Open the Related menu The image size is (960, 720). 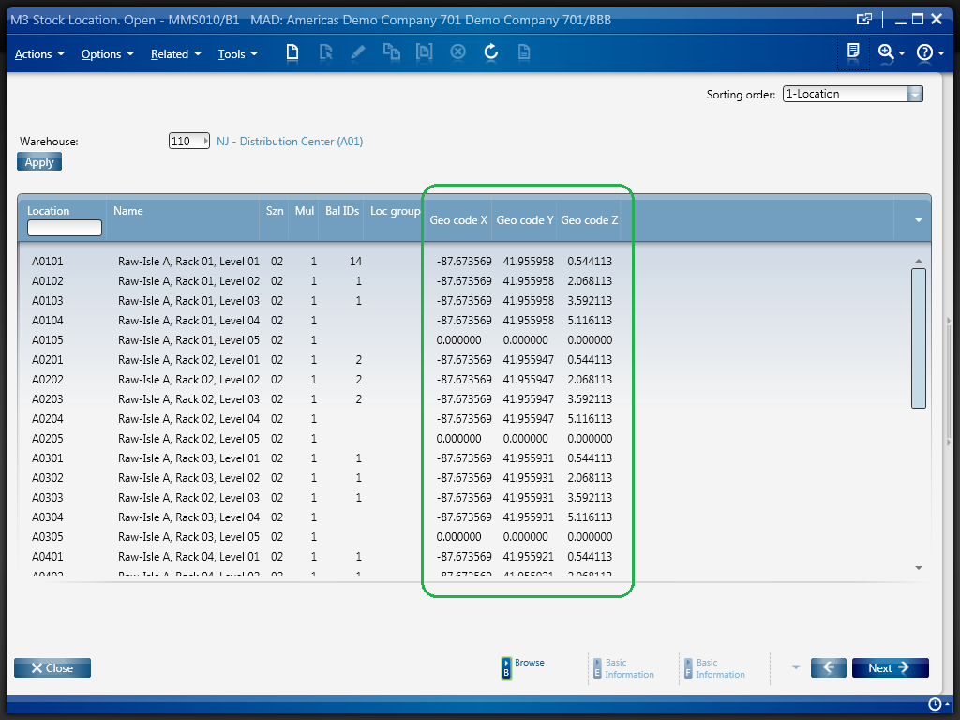click(175, 54)
